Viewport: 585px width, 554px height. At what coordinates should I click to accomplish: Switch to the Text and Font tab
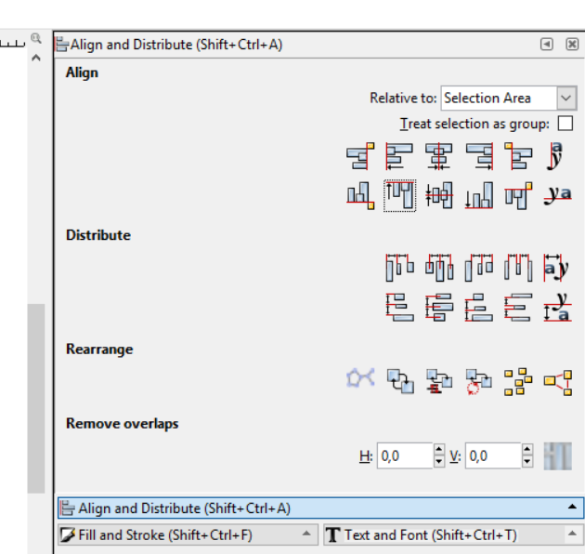454,535
